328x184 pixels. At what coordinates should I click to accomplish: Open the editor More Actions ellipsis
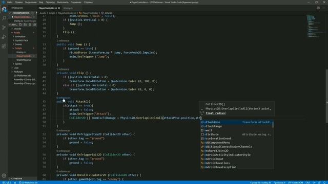click(324, 8)
